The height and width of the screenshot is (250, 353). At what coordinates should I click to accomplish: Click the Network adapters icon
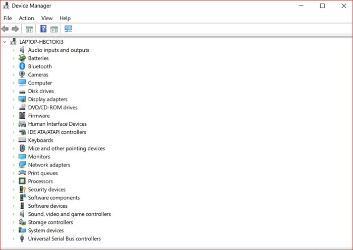22,164
